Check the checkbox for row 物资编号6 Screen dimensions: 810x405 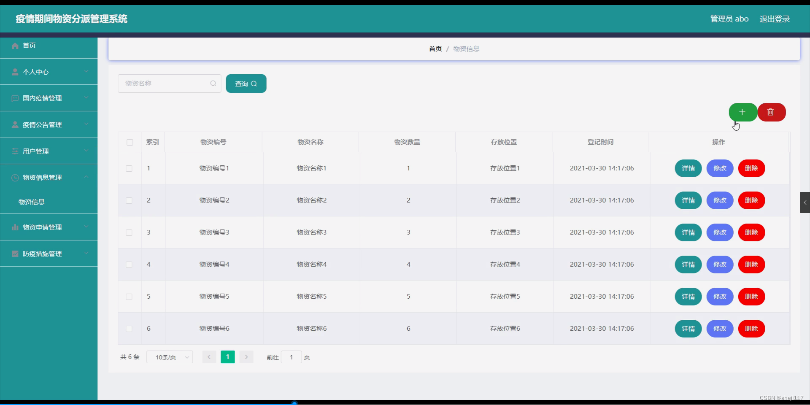129,329
